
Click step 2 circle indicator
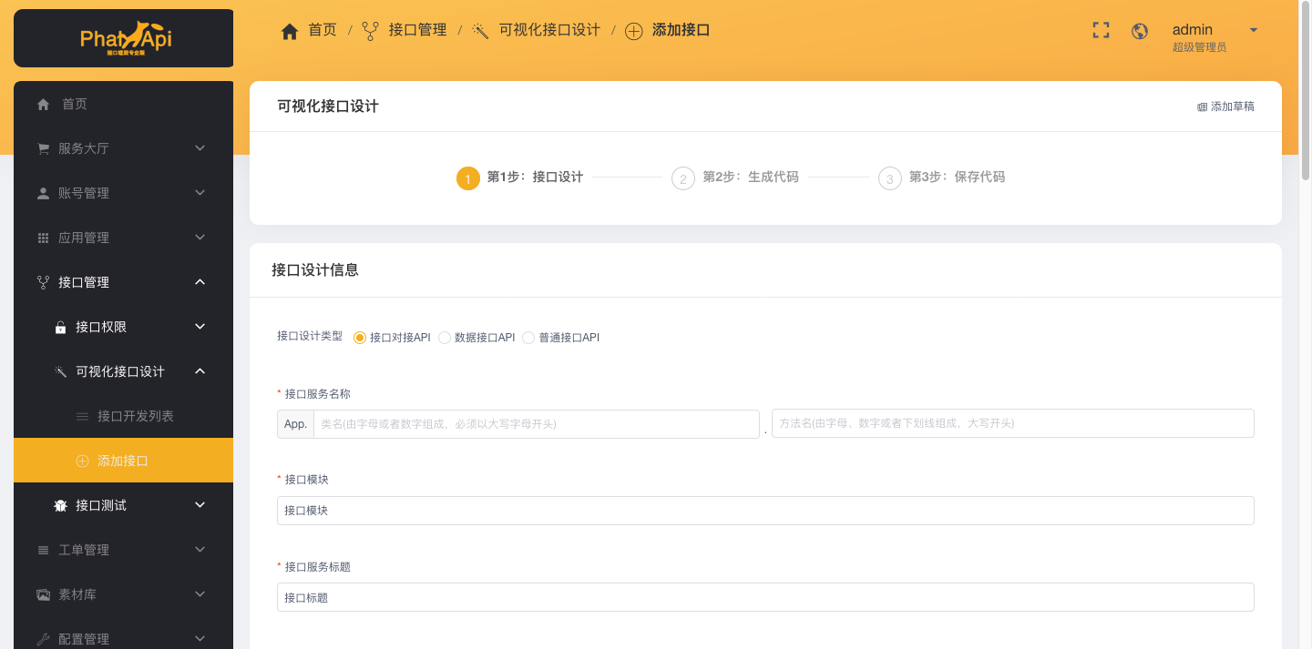pyautogui.click(x=682, y=178)
